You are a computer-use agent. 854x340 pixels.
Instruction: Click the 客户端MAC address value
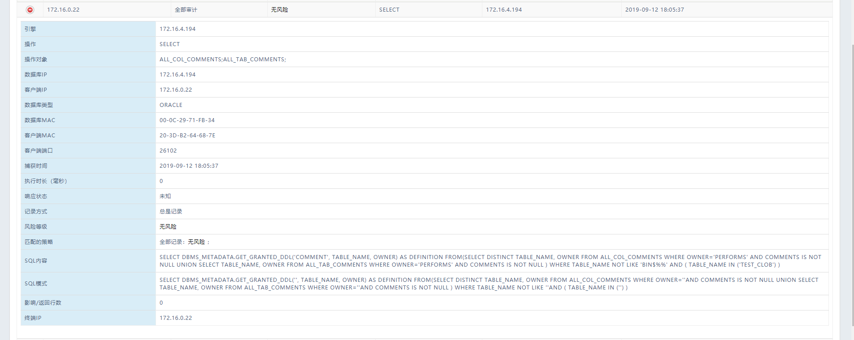click(187, 136)
